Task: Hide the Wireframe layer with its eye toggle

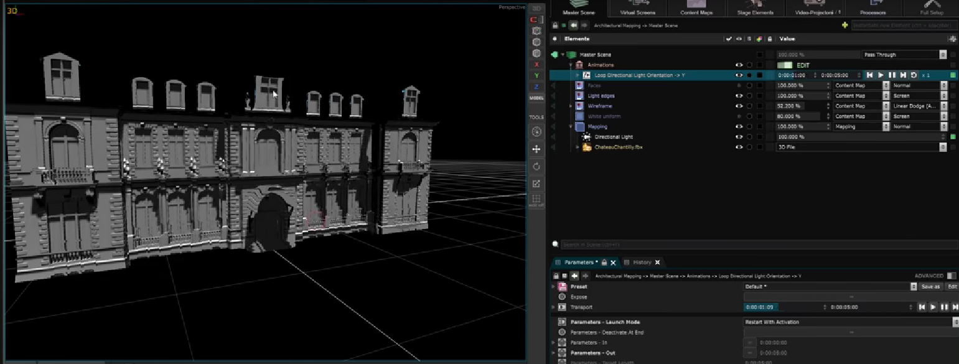Action: click(x=738, y=106)
